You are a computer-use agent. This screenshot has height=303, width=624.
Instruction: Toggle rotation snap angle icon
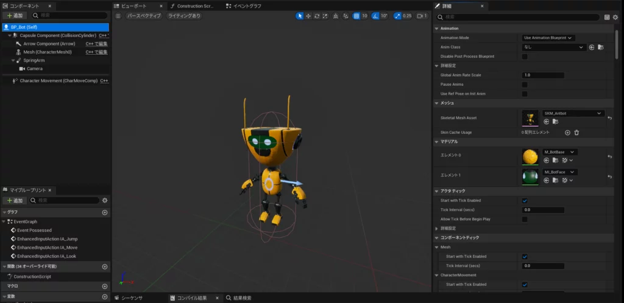[x=376, y=16]
